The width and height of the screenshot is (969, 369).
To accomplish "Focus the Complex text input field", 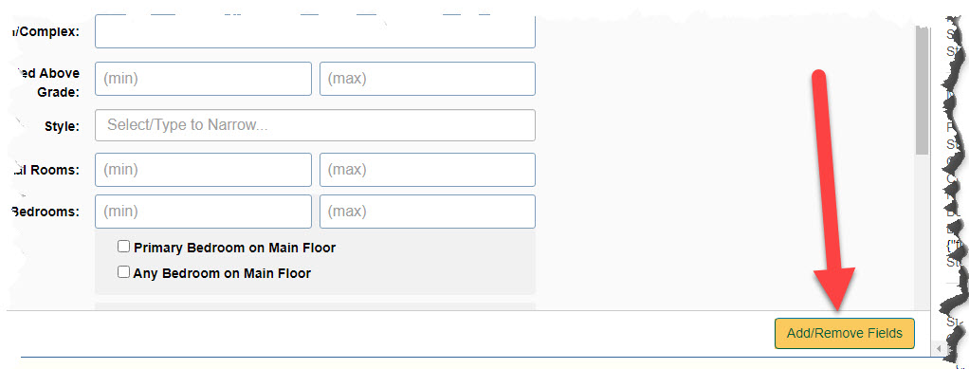I will [315, 32].
